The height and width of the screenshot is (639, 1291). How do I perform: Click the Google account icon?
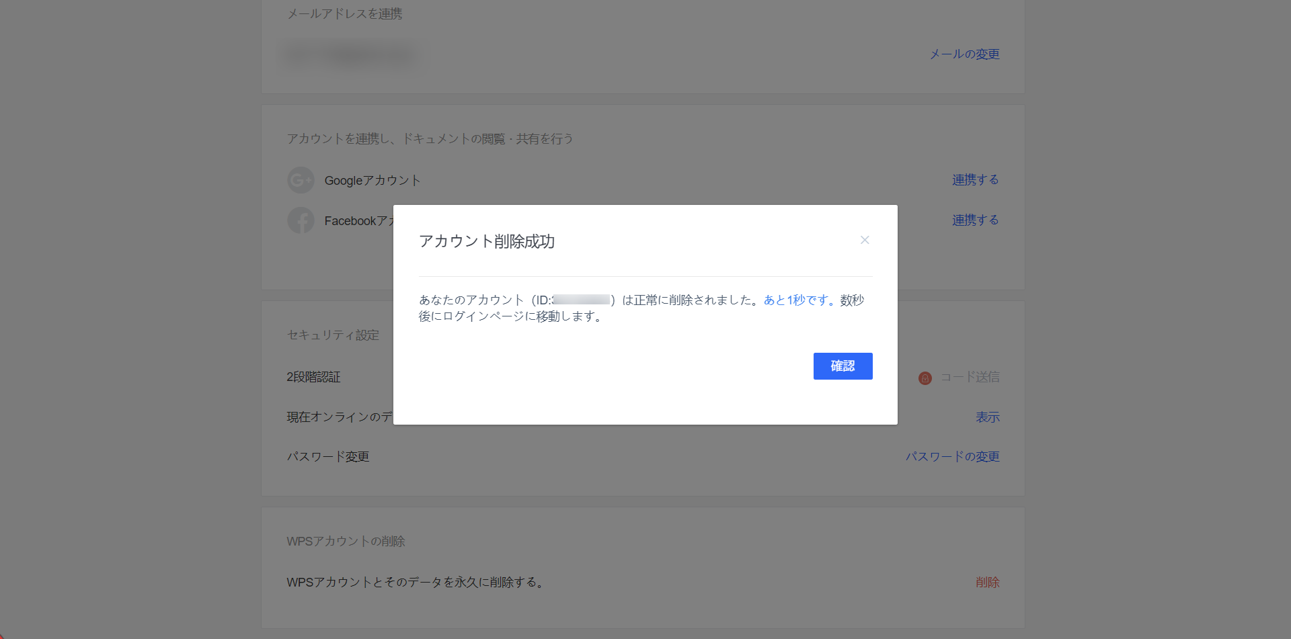[301, 180]
